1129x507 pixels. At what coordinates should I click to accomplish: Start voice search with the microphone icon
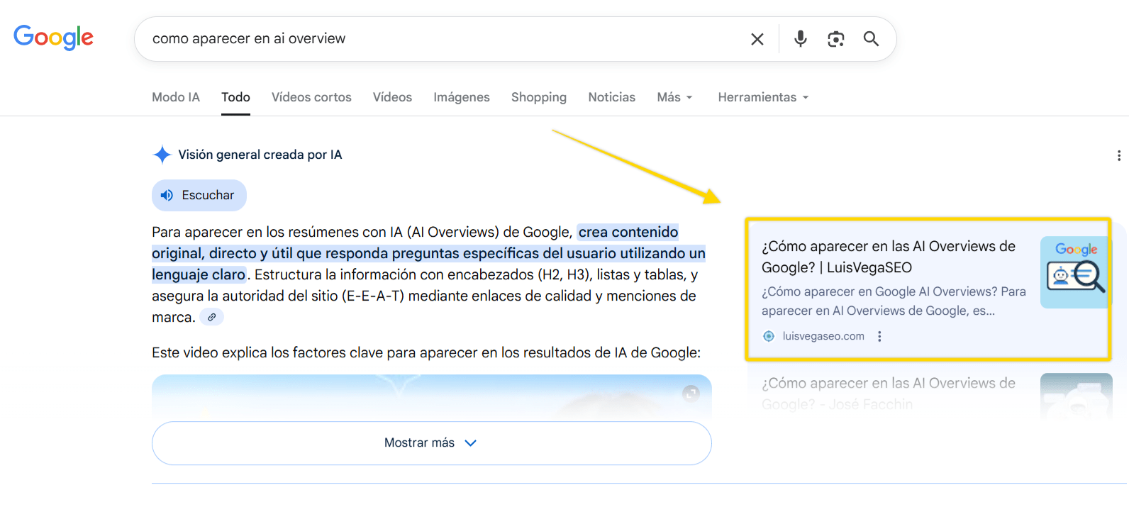801,39
